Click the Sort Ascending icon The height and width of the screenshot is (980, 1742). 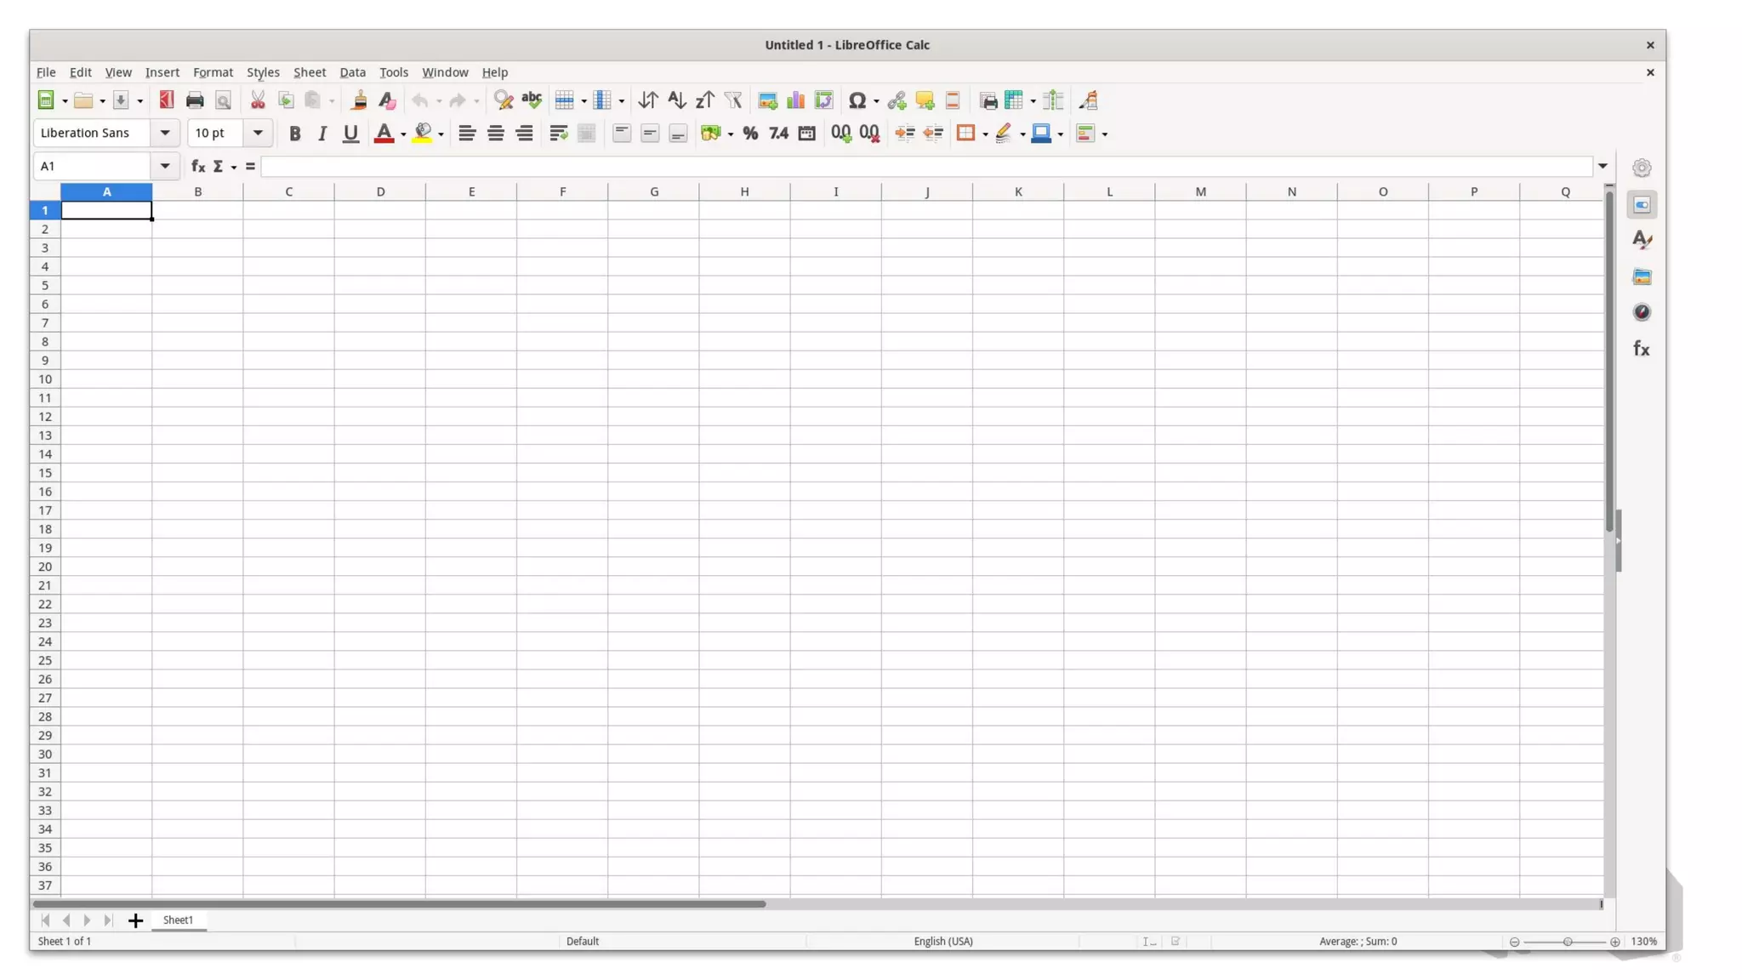(676, 100)
